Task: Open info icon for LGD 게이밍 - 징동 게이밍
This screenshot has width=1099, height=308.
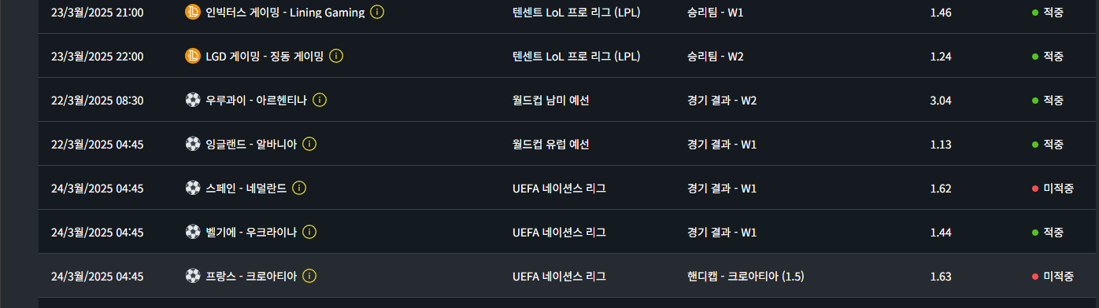Action: coord(337,56)
